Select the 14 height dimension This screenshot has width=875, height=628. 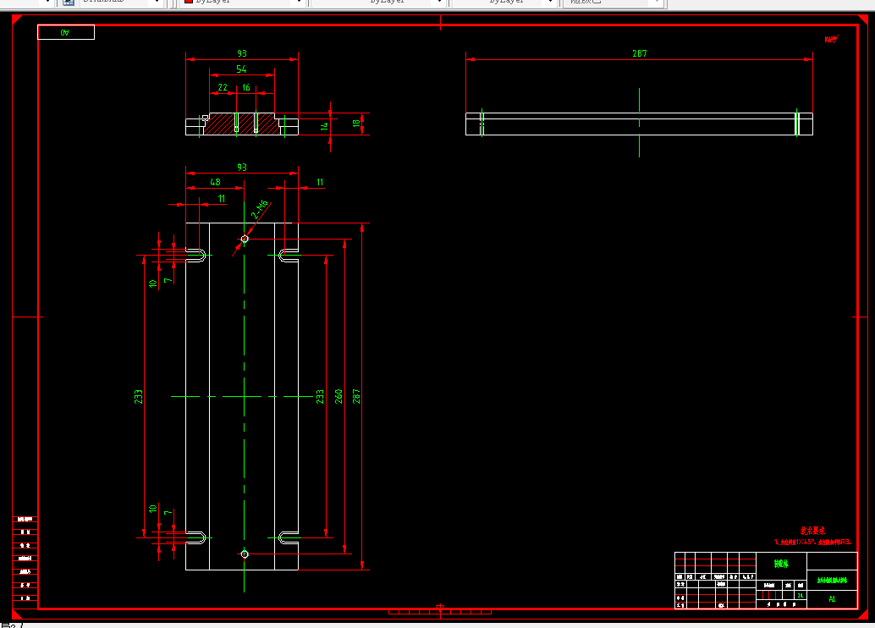point(324,127)
